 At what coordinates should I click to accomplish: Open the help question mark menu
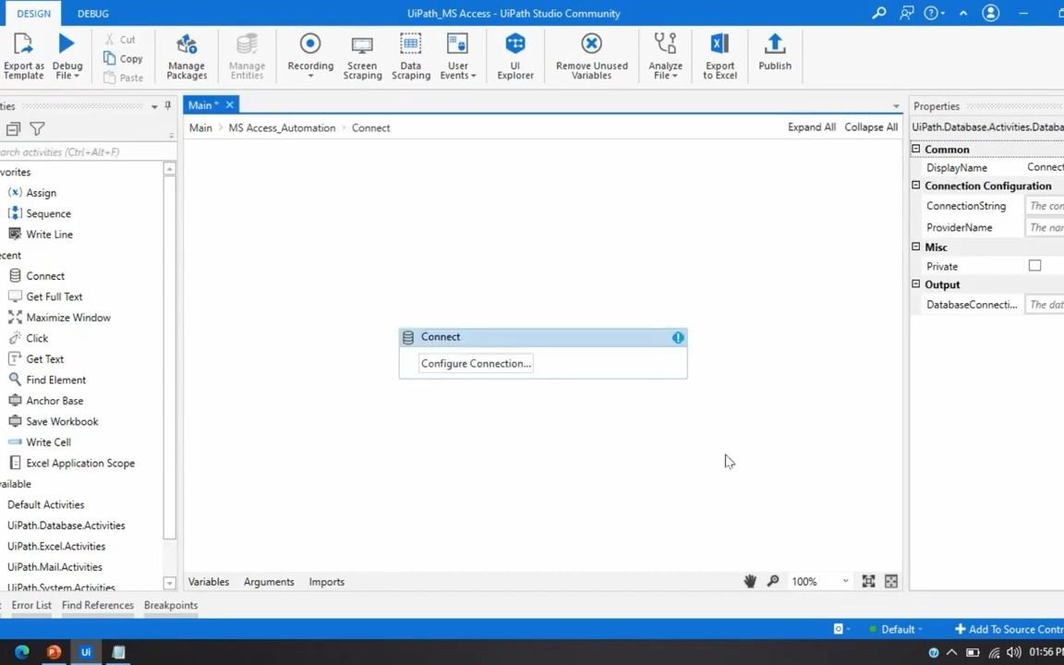934,13
